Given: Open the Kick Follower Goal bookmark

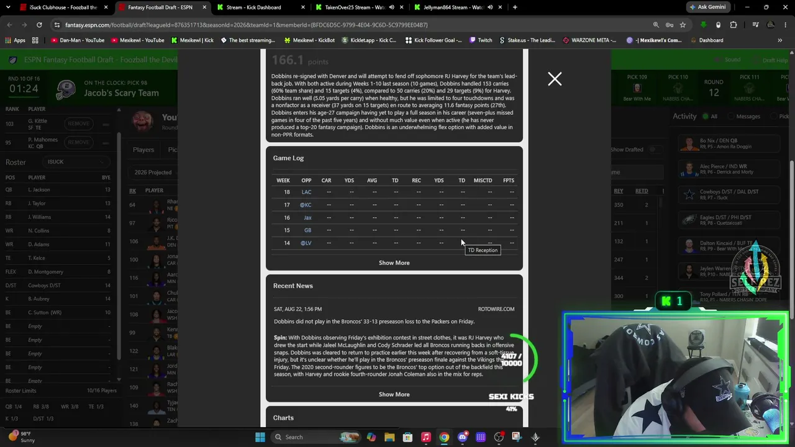Looking at the screenshot, I should [434, 40].
